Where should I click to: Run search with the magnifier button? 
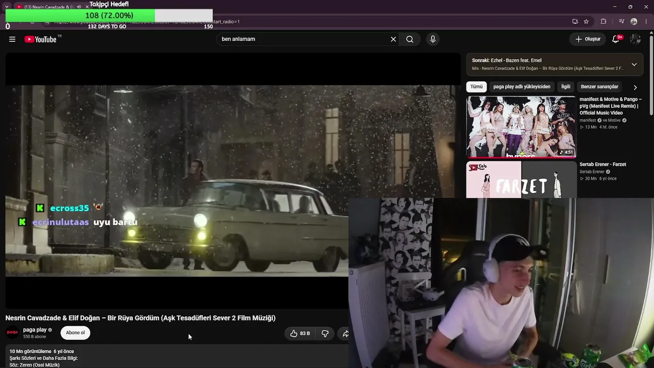click(x=410, y=39)
